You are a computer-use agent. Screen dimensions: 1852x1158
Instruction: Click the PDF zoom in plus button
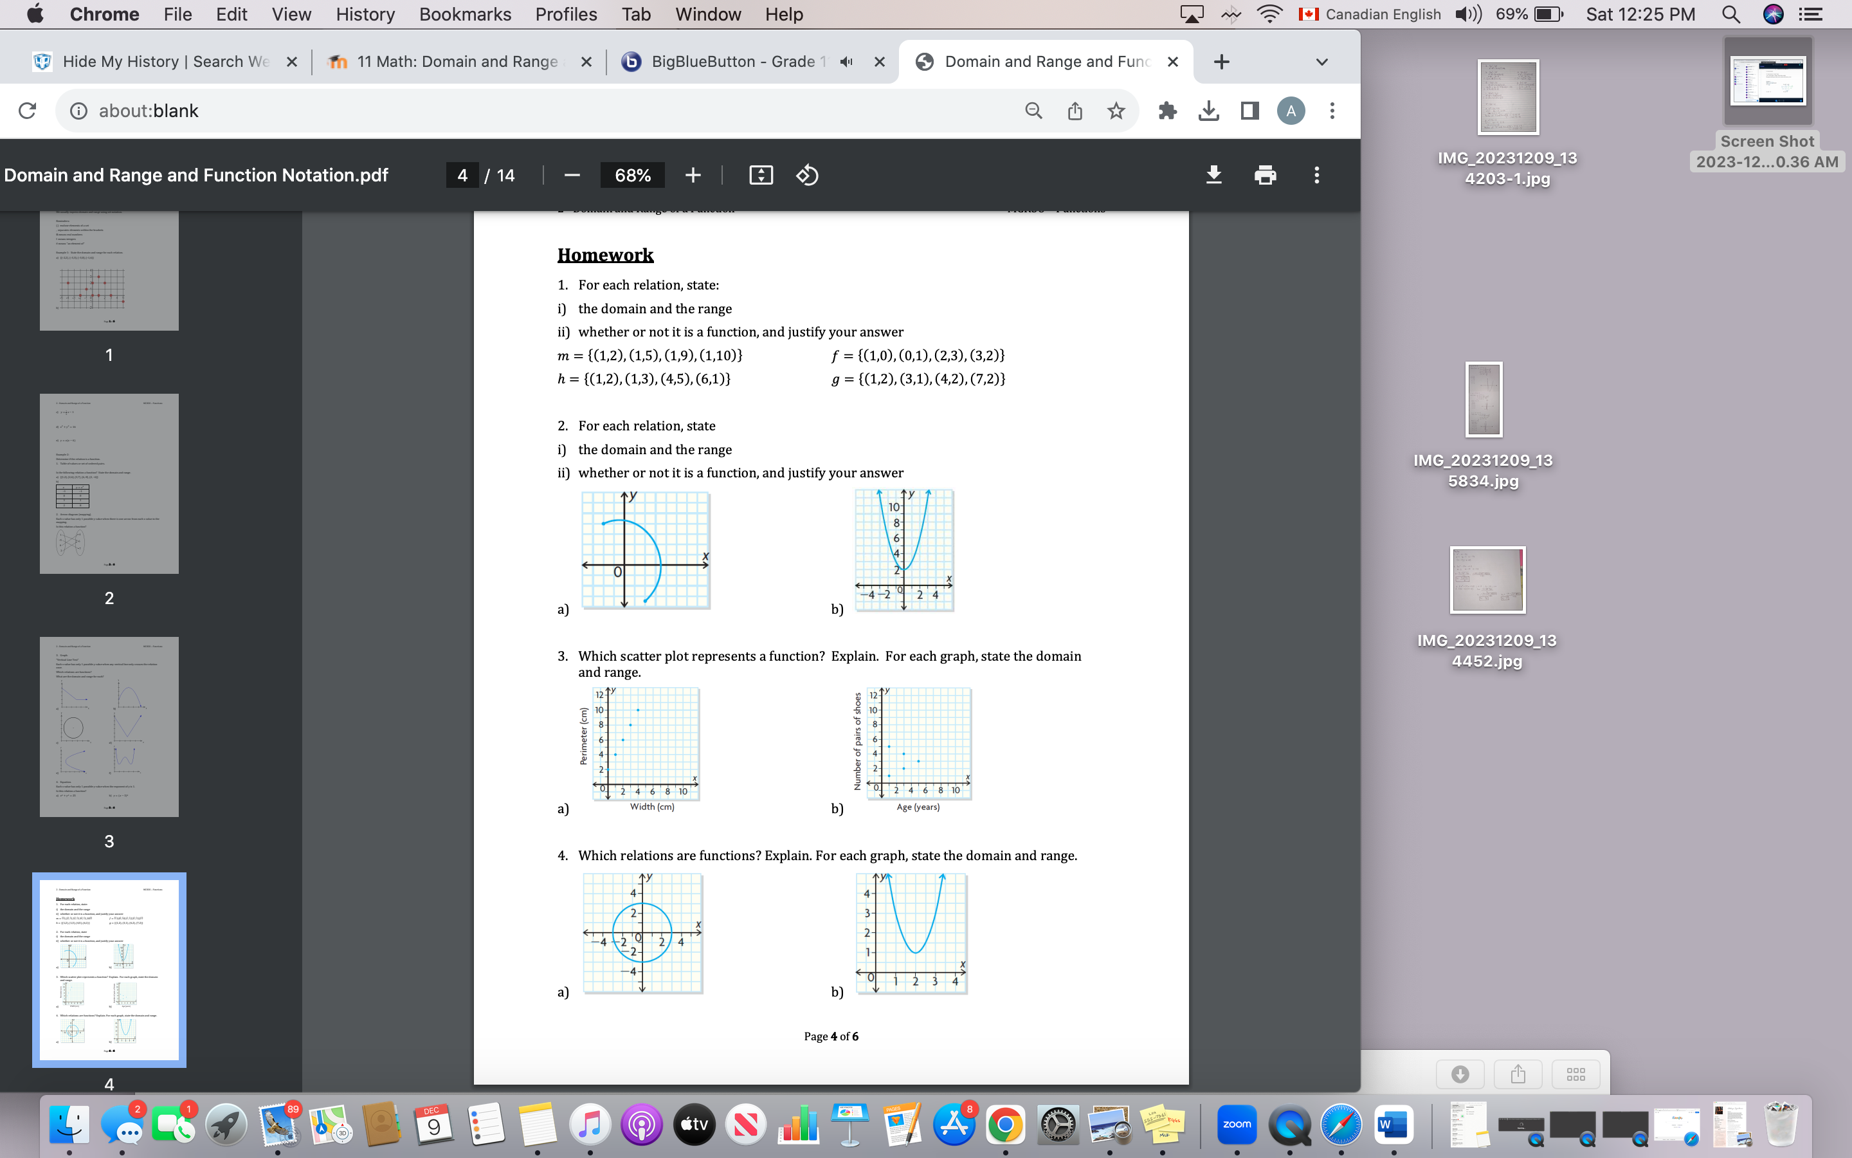pos(693,176)
